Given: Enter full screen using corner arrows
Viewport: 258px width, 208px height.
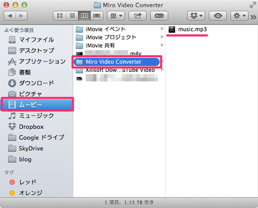Looking at the screenshot, I should click(253, 5).
